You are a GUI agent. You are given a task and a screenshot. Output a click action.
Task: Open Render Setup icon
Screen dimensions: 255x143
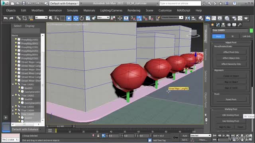(x=234, y=18)
